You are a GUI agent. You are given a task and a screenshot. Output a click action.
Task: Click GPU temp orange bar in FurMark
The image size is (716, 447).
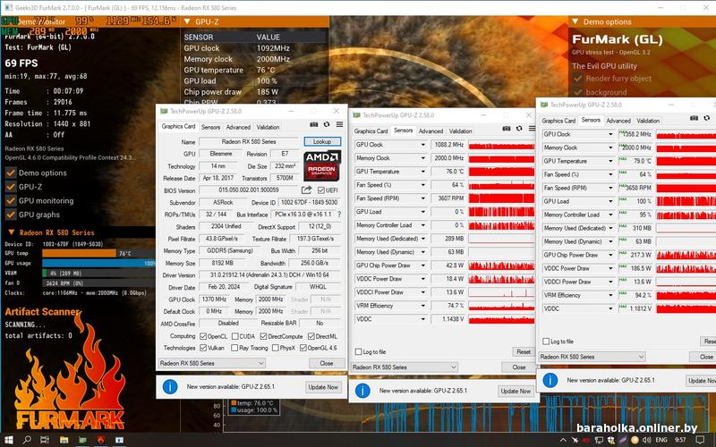tap(79, 253)
